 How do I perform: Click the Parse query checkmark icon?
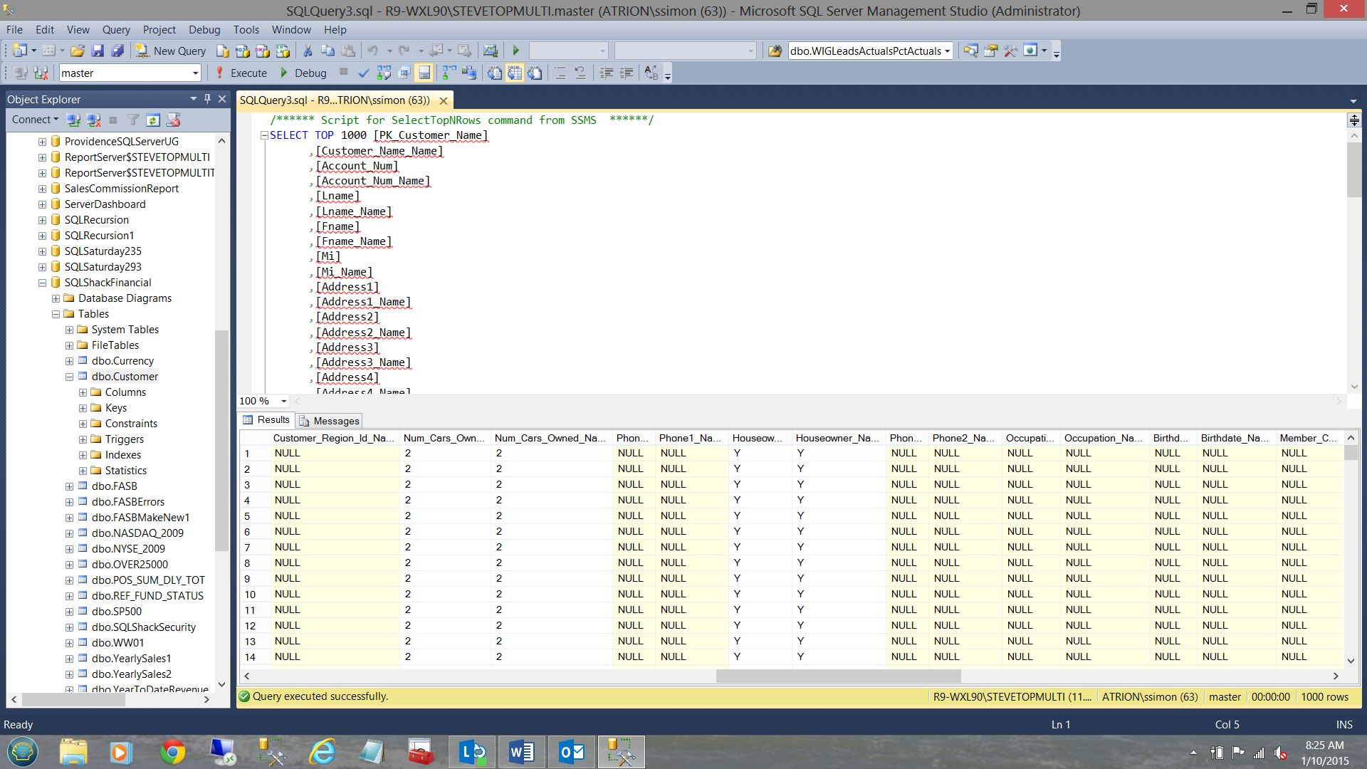[x=363, y=73]
